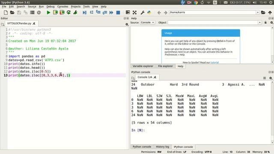Continue execution with double-arrow icon
The height and width of the screenshot is (154, 274).
(x=111, y=12)
